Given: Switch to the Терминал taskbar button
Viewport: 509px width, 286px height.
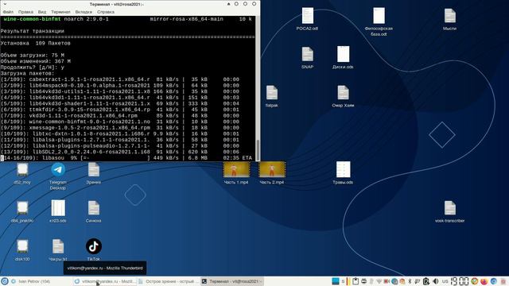Looking at the screenshot, I should click(x=231, y=281).
